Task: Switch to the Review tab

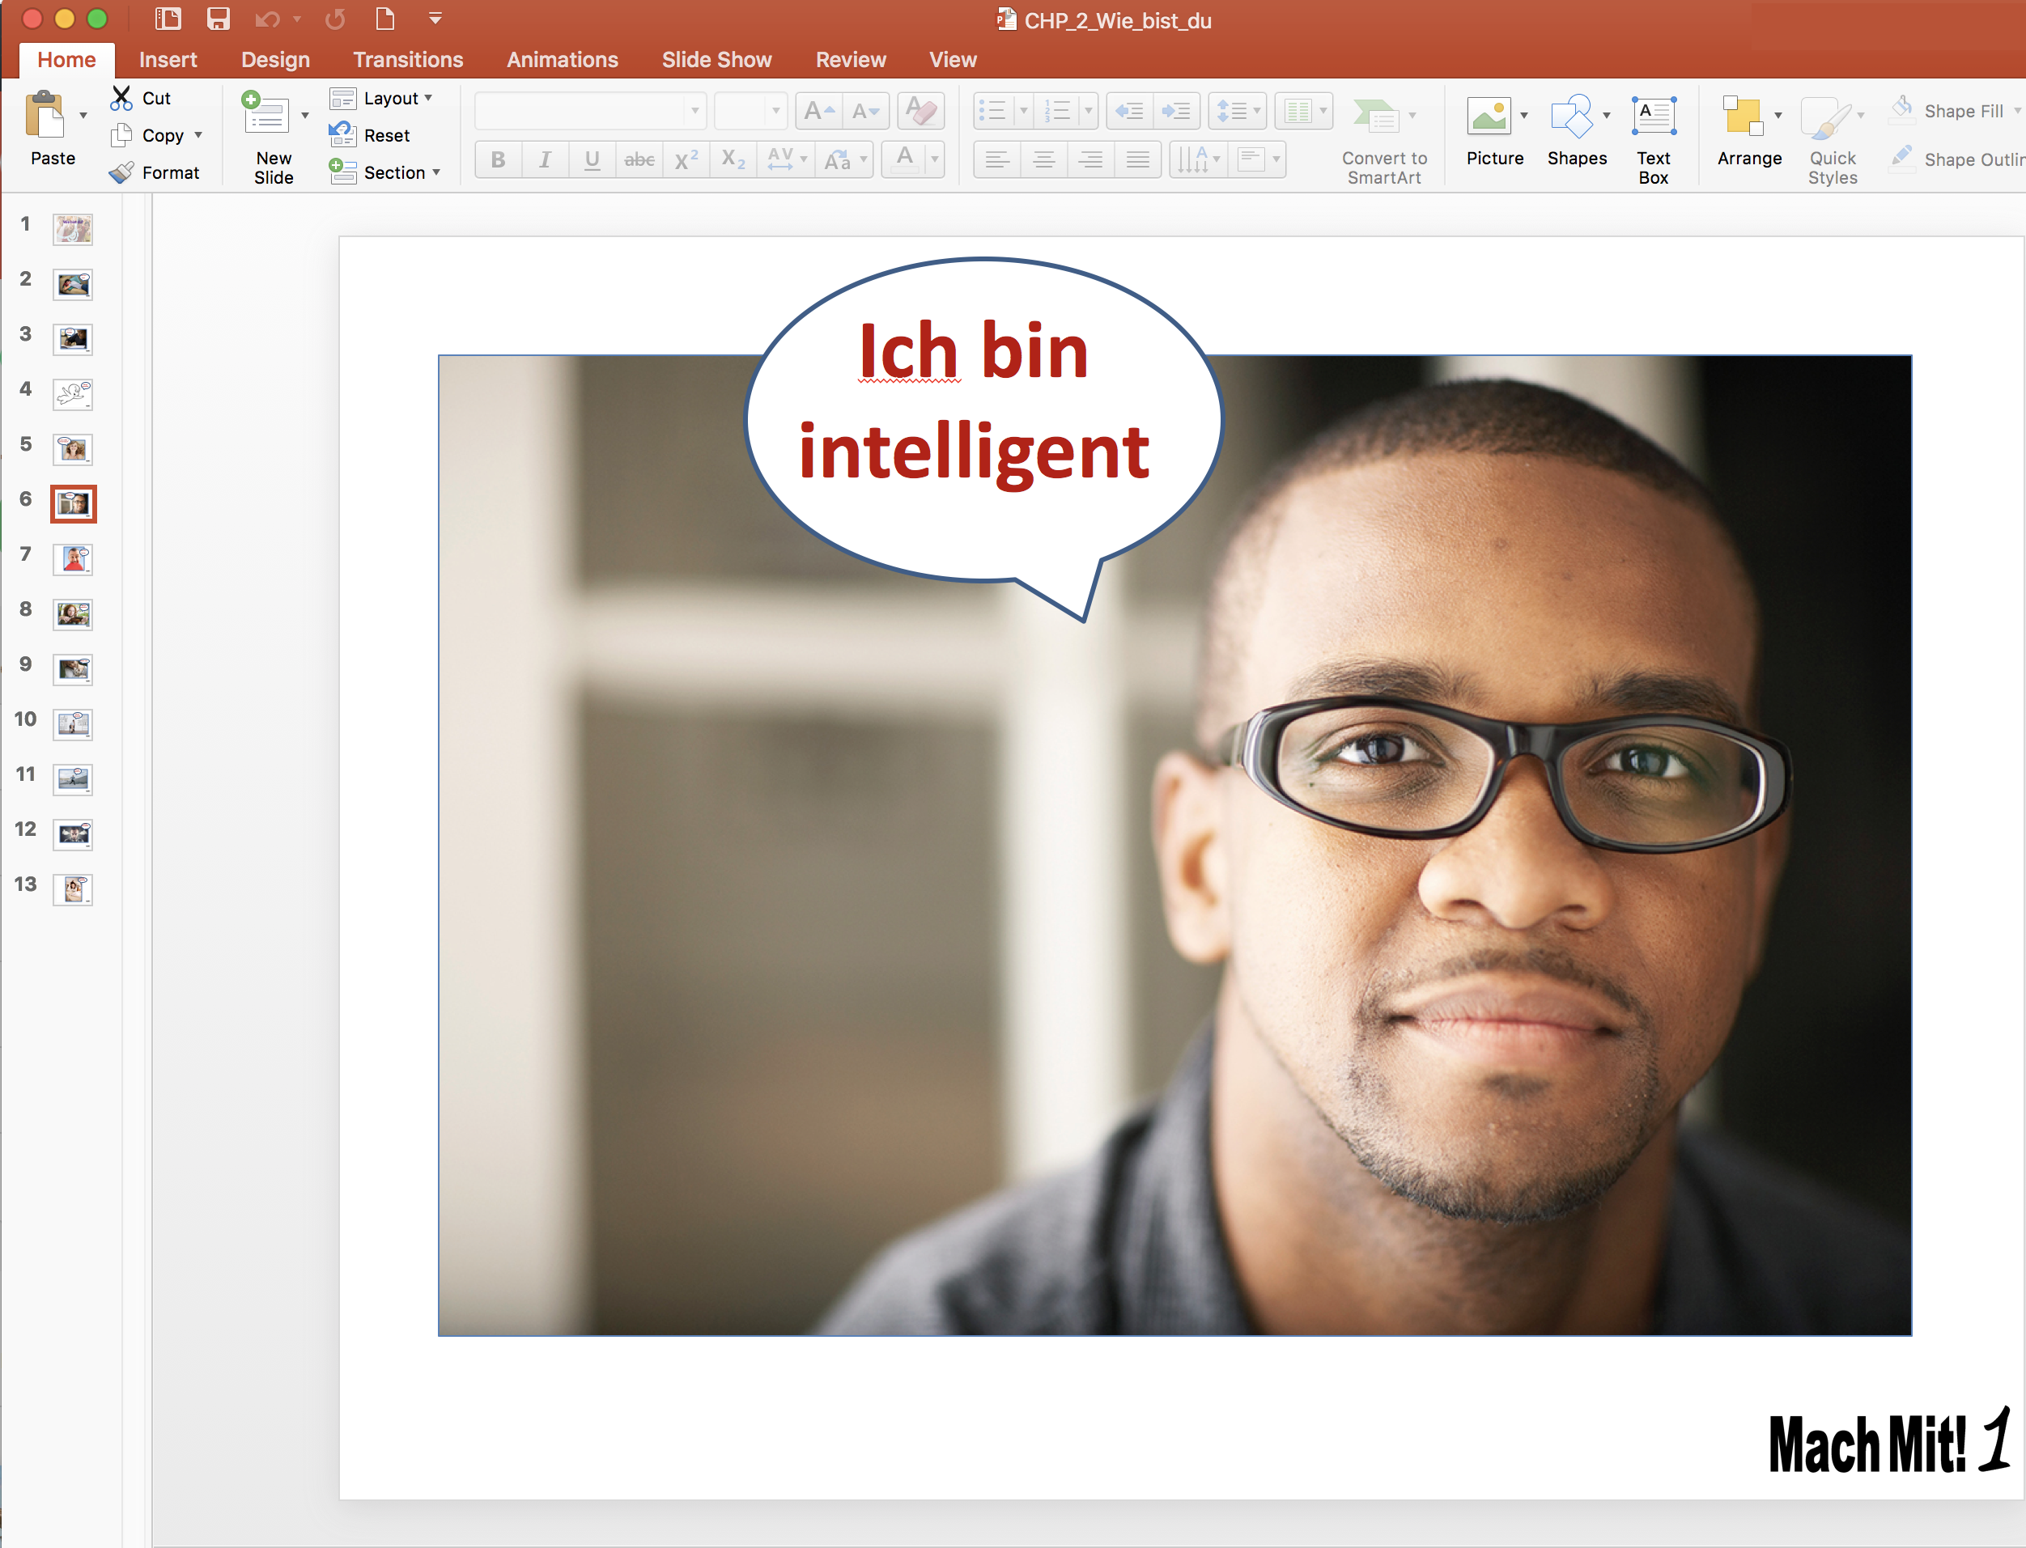Action: click(851, 60)
